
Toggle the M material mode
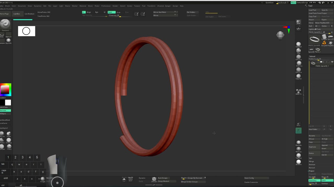105,12
